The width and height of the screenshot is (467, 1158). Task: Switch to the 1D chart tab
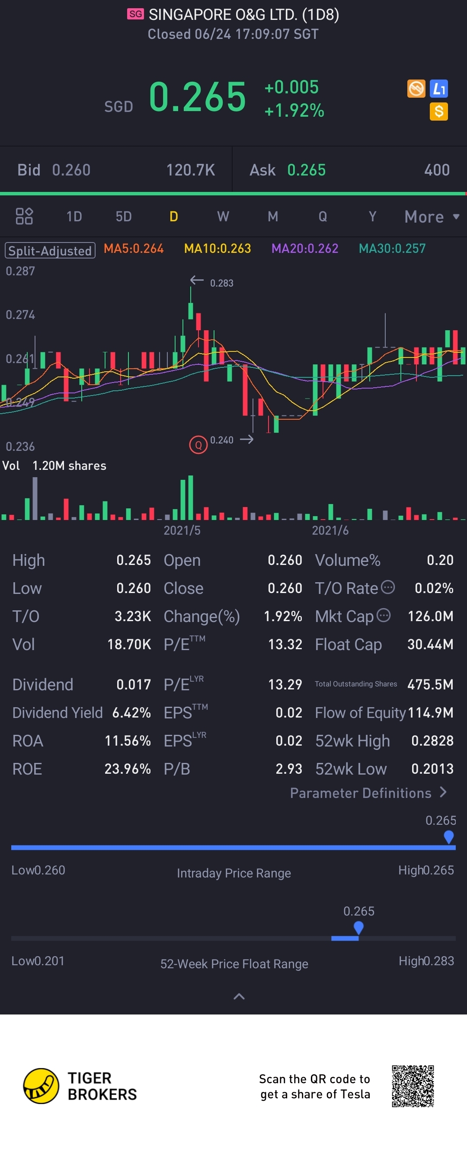[x=74, y=217]
